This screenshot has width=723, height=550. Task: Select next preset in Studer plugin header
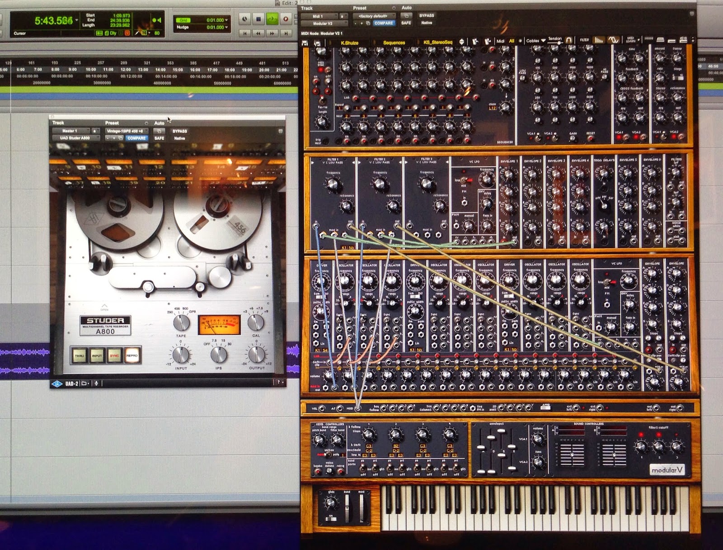(x=114, y=138)
